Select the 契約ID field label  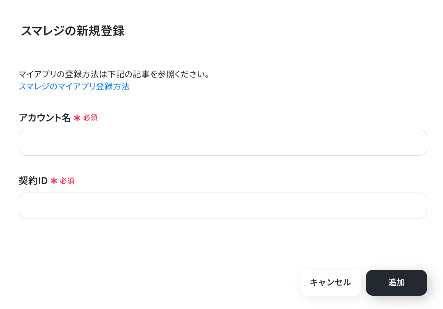coord(33,181)
